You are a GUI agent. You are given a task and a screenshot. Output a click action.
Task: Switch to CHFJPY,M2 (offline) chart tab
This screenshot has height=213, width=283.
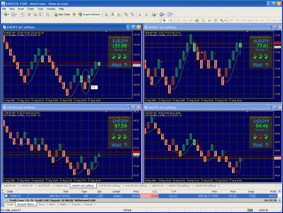click(110, 186)
